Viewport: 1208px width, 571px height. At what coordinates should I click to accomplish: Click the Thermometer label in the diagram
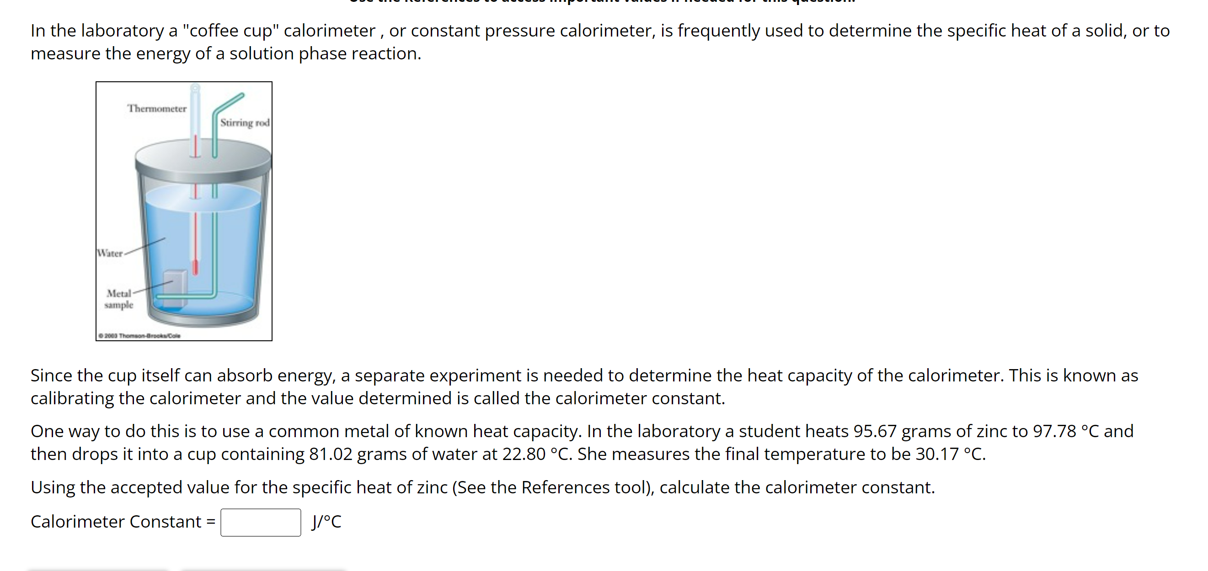(x=156, y=108)
